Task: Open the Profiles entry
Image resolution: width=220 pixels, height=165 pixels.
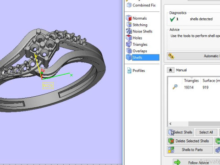Action: pos(138,71)
